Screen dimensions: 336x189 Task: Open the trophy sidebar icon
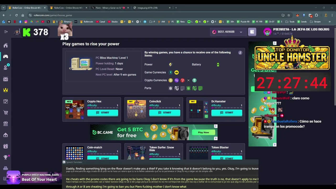tap(6, 157)
